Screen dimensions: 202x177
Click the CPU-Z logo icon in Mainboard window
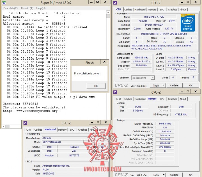[x=25, y=123]
